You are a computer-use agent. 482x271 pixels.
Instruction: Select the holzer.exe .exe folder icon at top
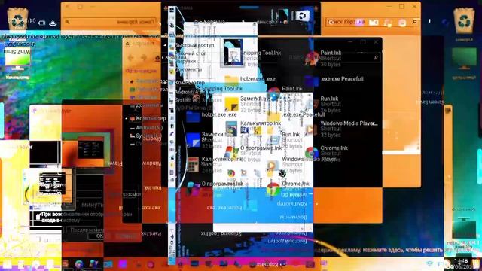pyautogui.click(x=231, y=80)
